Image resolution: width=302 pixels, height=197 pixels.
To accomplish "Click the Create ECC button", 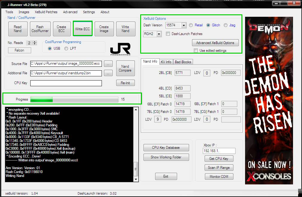I will [x=62, y=29].
